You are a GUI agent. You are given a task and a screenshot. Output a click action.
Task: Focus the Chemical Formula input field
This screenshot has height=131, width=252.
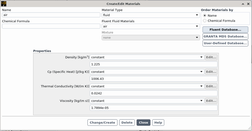pos(51,26)
